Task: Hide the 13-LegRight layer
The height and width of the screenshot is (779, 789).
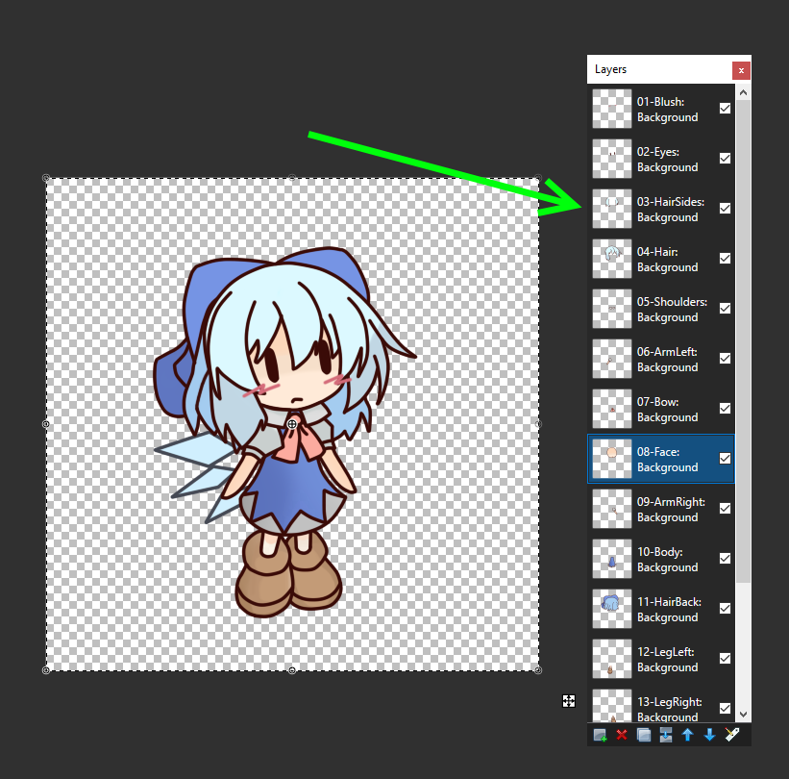Action: (726, 708)
